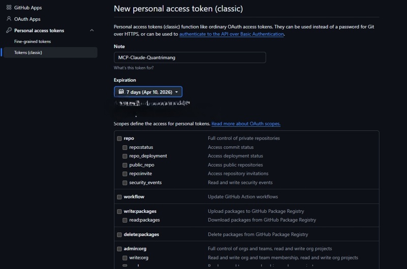Toggle the delete:packages checkbox
The width and height of the screenshot is (407, 269).
119,234
